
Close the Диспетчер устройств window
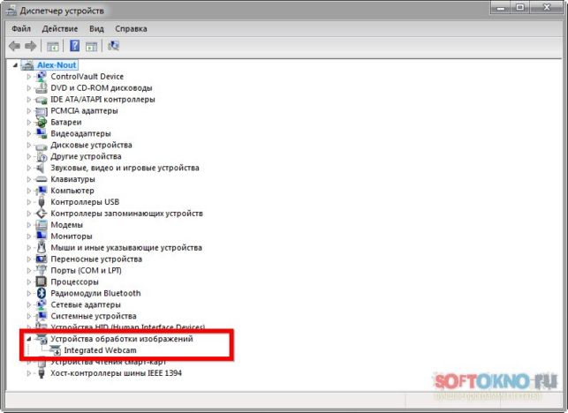click(x=546, y=7)
